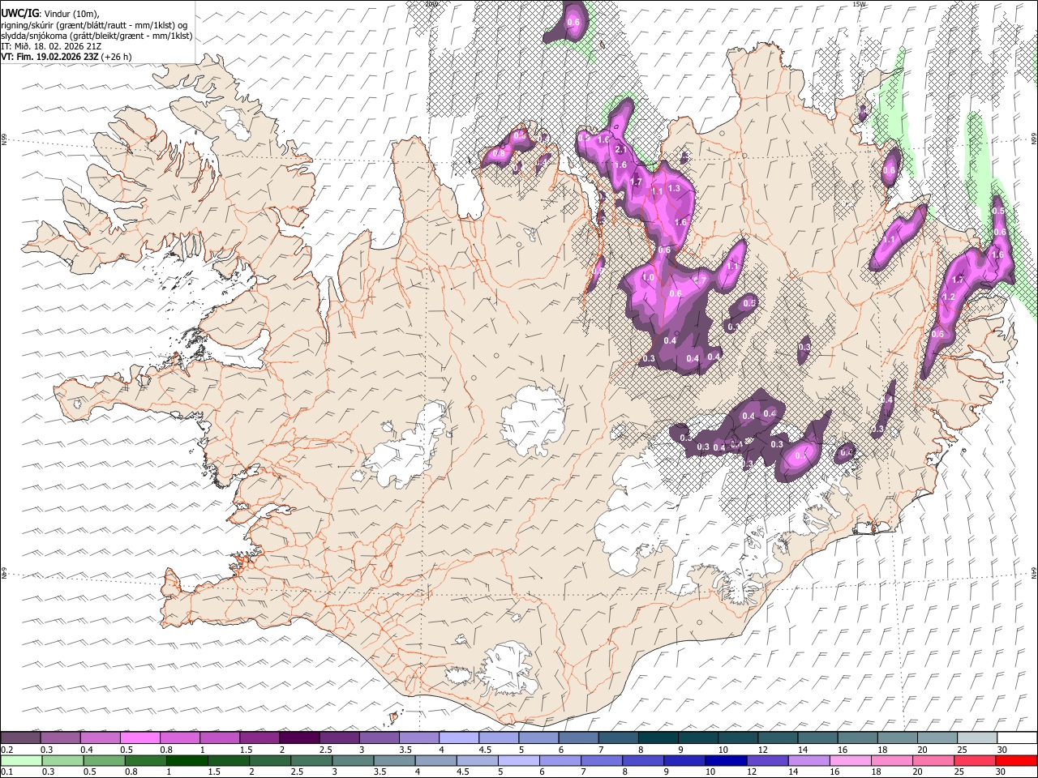Click the '1.0' snowfall value on map
The image size is (1038, 778).
648,277
